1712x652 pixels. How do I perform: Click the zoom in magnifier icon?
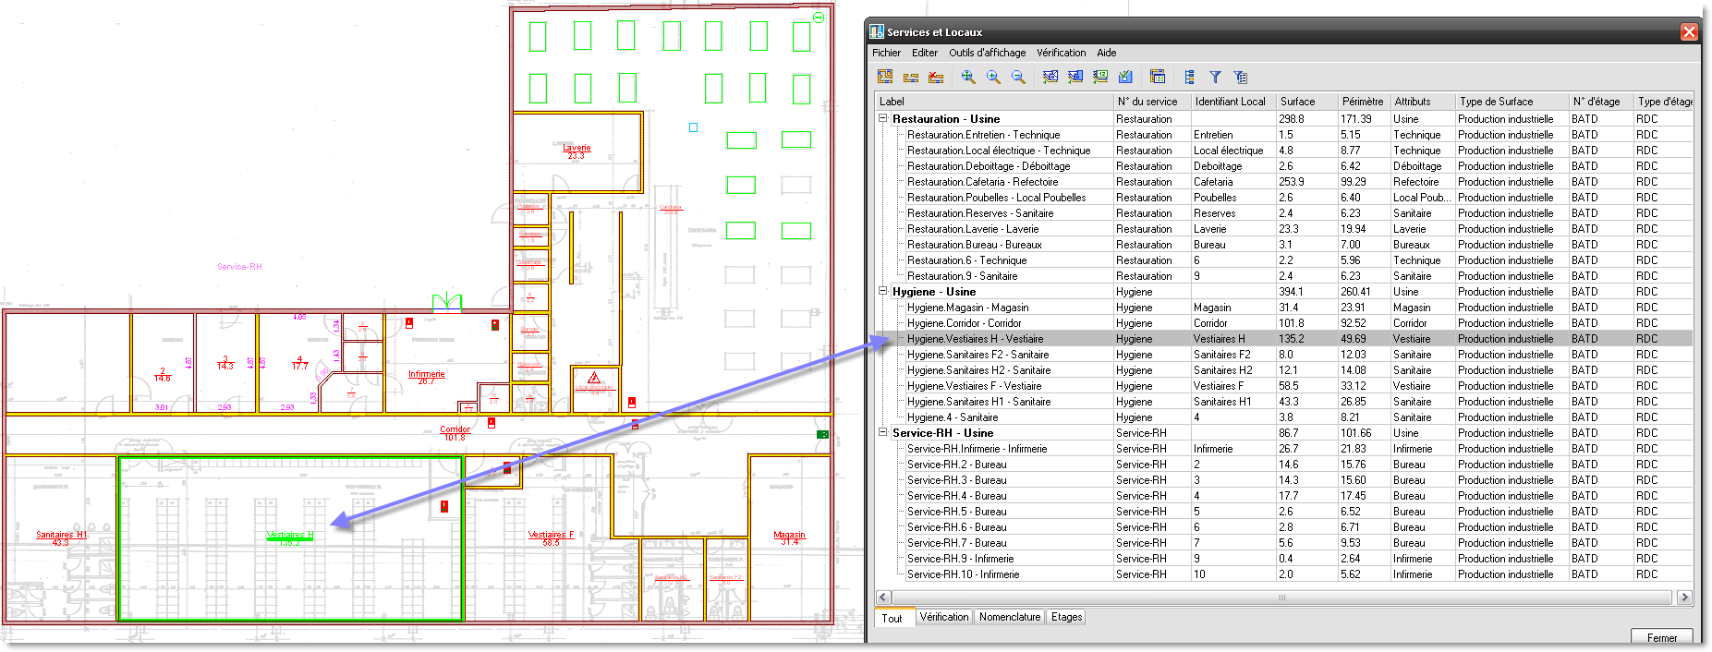(993, 78)
